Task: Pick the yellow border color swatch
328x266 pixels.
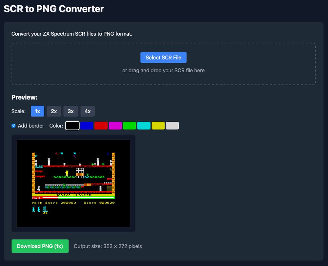Action: point(158,126)
